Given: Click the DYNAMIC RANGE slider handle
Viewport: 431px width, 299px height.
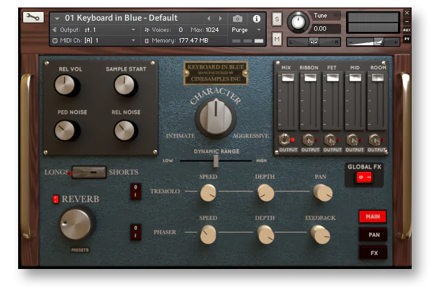Looking at the screenshot, I should tap(216, 161).
